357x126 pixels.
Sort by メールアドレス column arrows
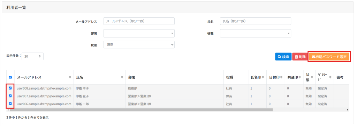[70, 77]
